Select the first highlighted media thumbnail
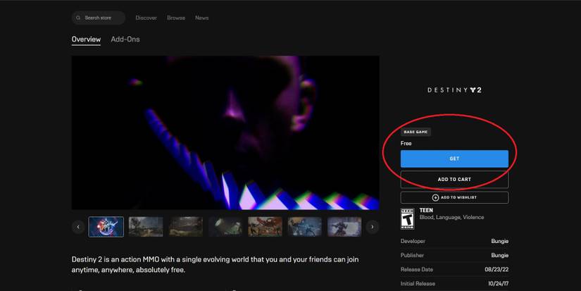The width and height of the screenshot is (581, 291). coord(106,227)
